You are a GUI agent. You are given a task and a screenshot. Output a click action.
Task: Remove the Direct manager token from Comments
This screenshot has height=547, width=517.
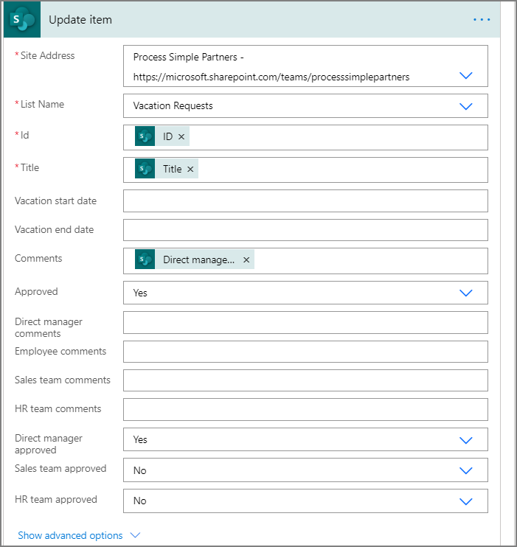click(246, 260)
